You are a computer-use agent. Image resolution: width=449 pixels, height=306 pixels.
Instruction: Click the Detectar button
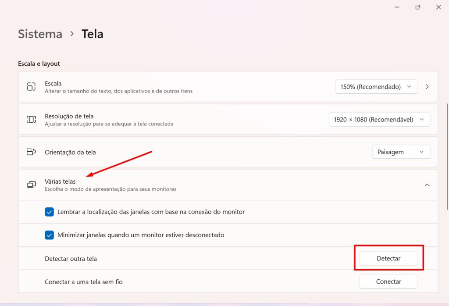coord(388,258)
